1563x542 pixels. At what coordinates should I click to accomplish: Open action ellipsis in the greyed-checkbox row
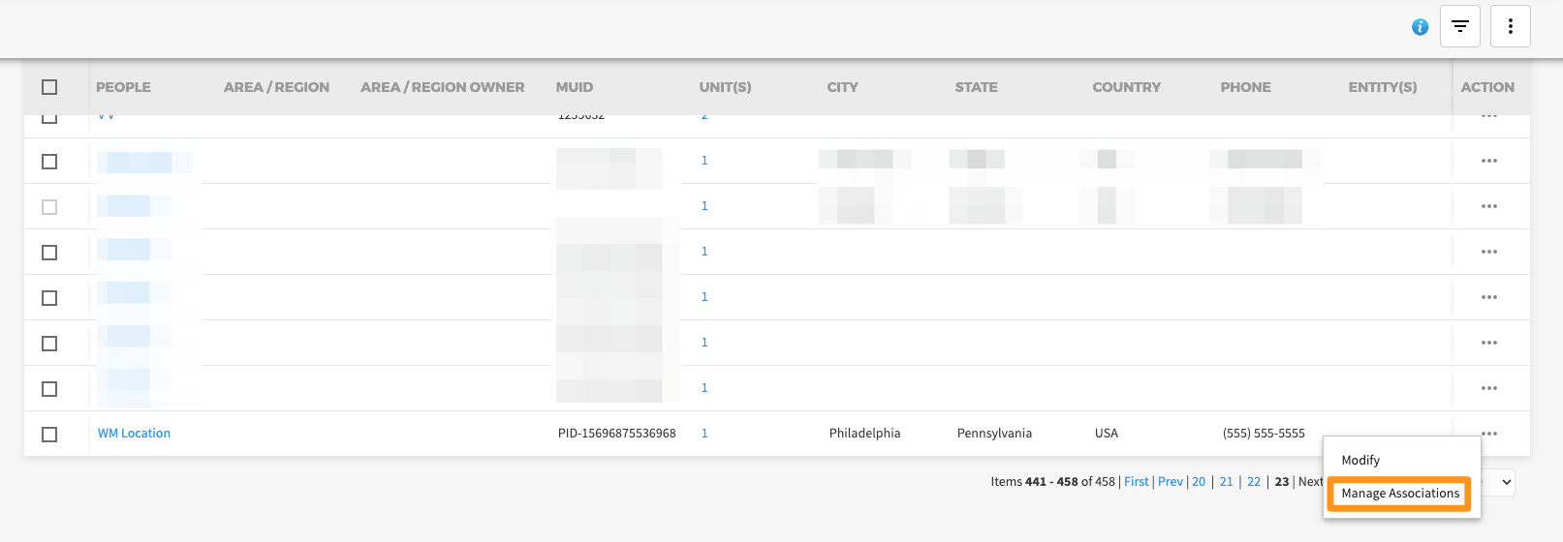coord(1489,206)
